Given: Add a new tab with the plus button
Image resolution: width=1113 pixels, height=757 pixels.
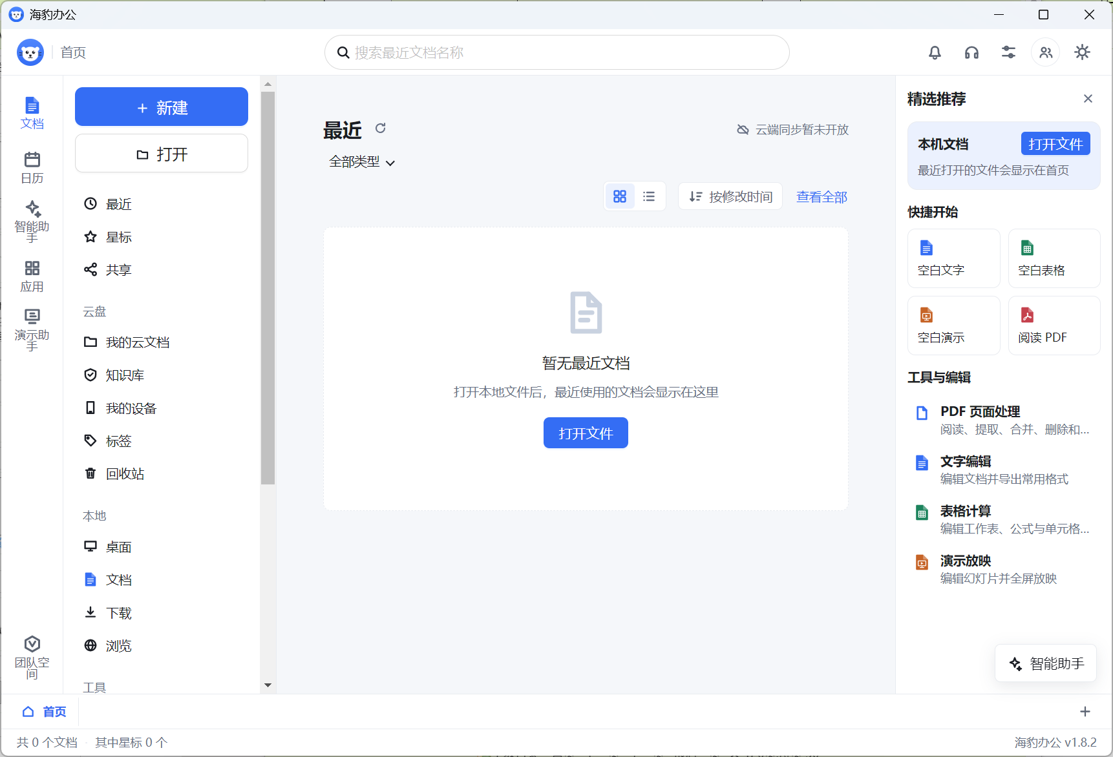Looking at the screenshot, I should point(1085,712).
